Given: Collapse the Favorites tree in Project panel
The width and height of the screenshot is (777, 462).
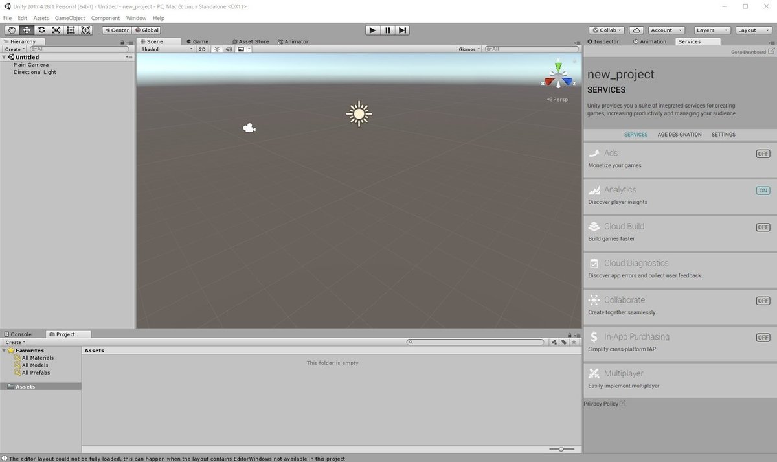Looking at the screenshot, I should (x=4, y=351).
